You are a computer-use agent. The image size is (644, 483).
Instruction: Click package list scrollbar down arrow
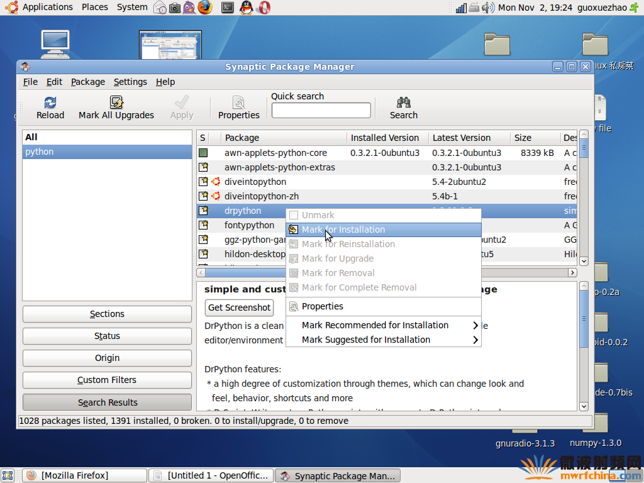[x=584, y=261]
